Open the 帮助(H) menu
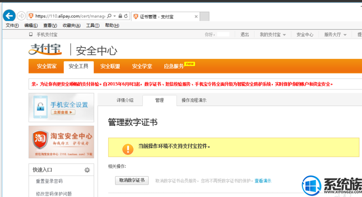The image size is (362, 197). (x=112, y=25)
